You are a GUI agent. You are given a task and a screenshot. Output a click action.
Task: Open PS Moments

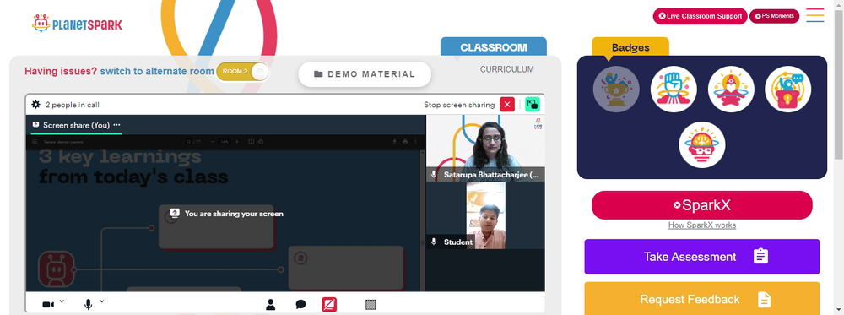[x=775, y=16]
